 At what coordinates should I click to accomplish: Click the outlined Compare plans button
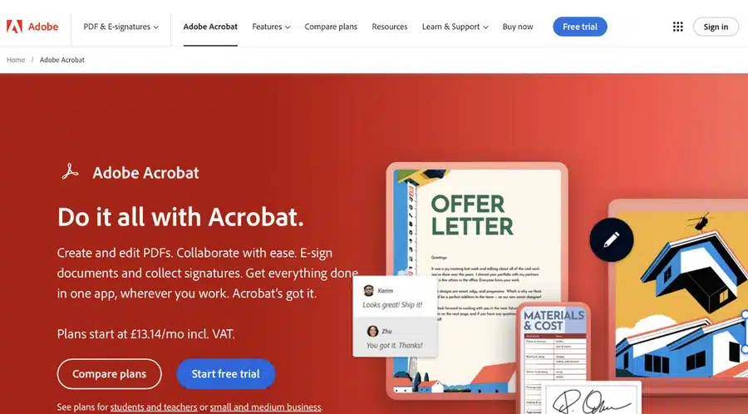(109, 374)
